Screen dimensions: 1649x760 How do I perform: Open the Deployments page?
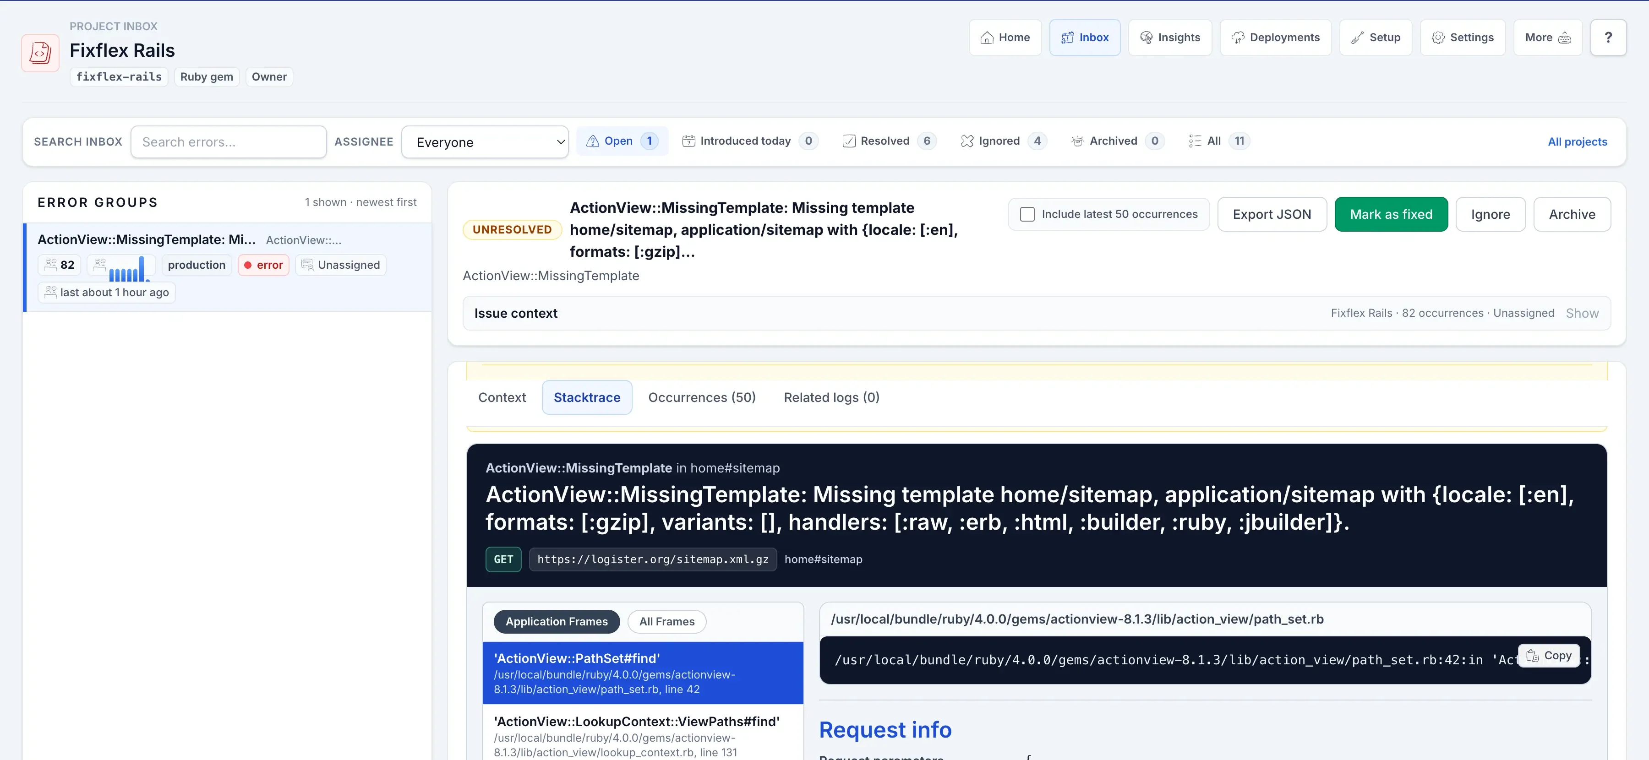tap(1275, 37)
